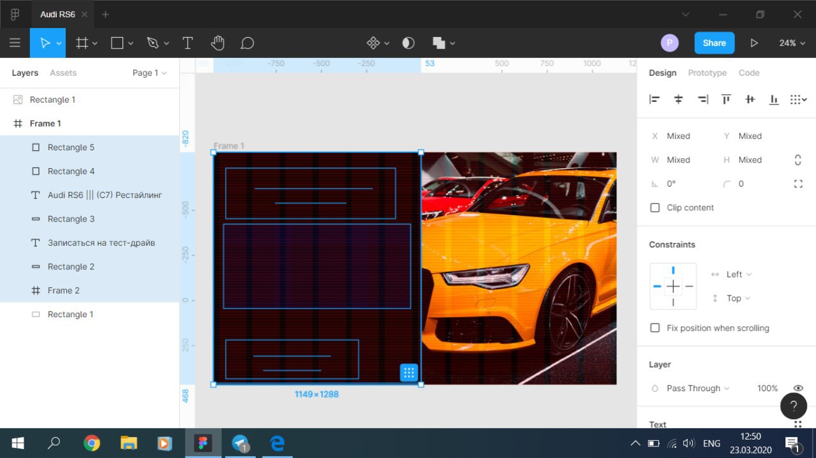Open vertical constraint Top dropdown
816x458 pixels.
click(x=739, y=298)
